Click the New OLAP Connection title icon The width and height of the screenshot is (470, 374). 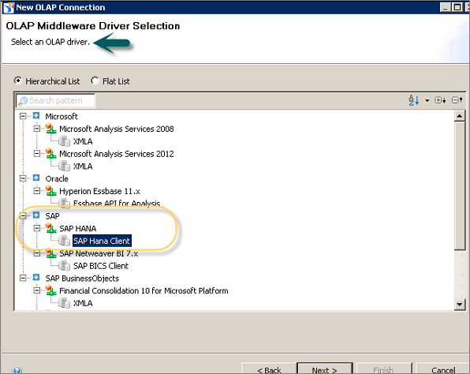9,7
